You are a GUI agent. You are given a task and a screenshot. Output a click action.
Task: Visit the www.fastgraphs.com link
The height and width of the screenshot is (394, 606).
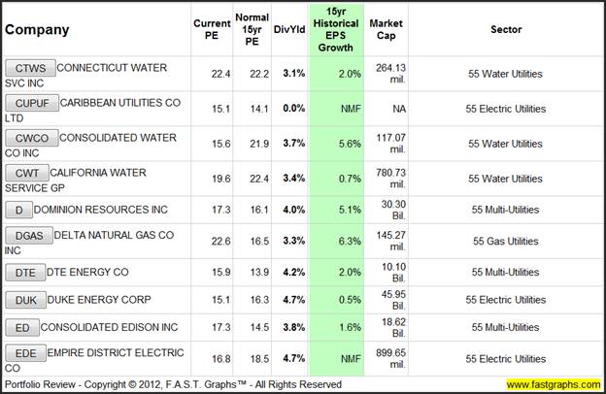552,385
